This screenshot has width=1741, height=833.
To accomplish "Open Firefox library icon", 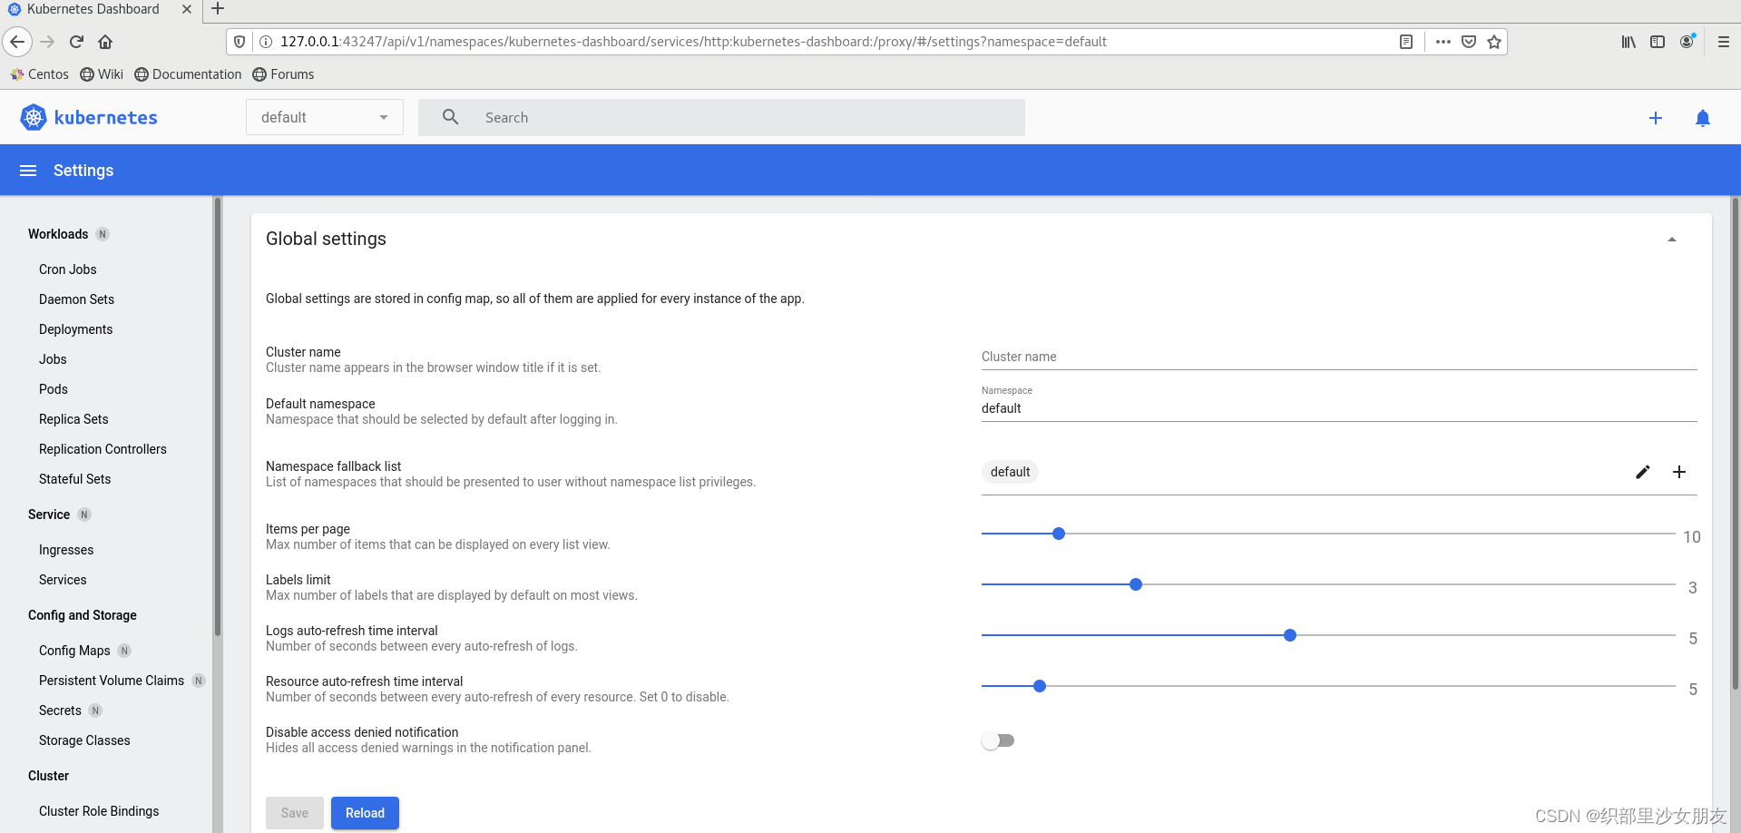I will (1629, 42).
